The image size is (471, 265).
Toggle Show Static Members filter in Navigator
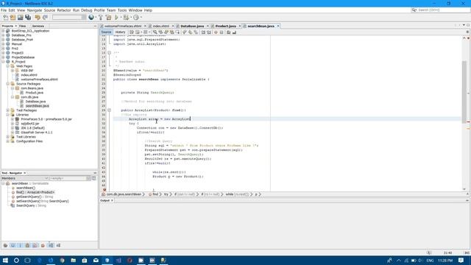tap(20, 245)
